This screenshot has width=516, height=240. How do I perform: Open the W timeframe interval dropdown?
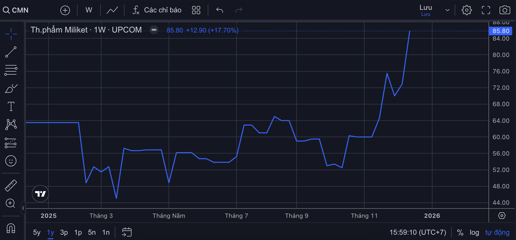(89, 10)
